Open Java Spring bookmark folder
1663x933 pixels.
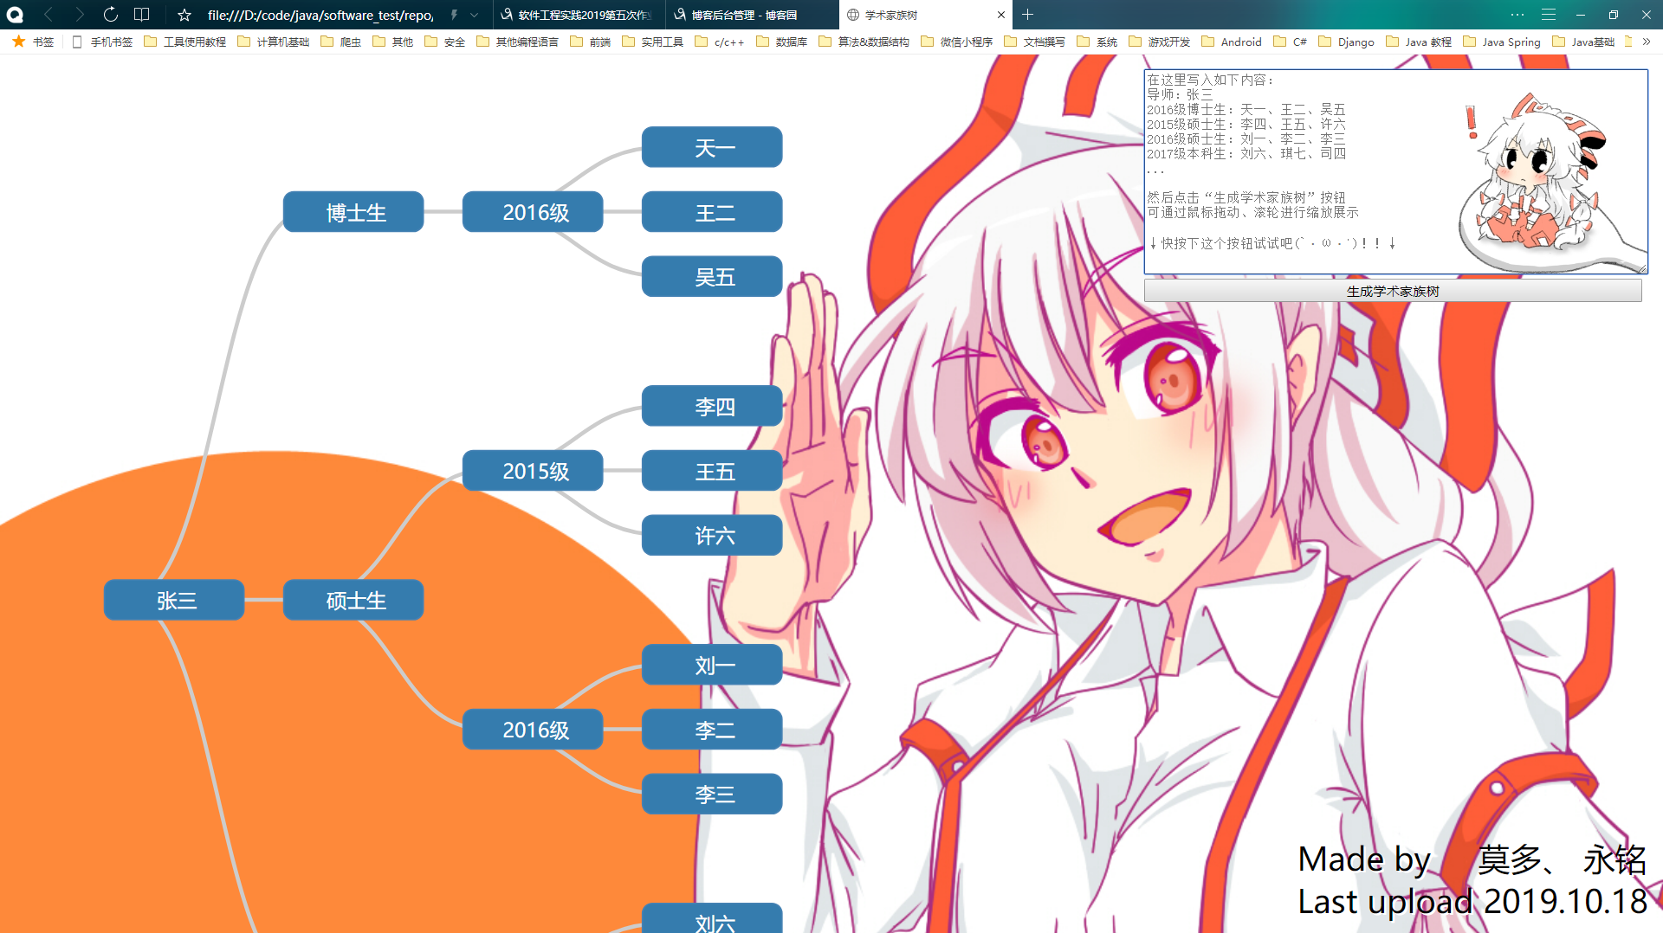tap(1503, 42)
